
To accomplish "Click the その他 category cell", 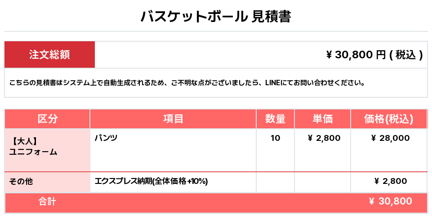I will coord(47,182).
